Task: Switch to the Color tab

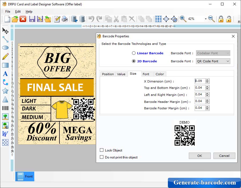Action: tap(160, 74)
